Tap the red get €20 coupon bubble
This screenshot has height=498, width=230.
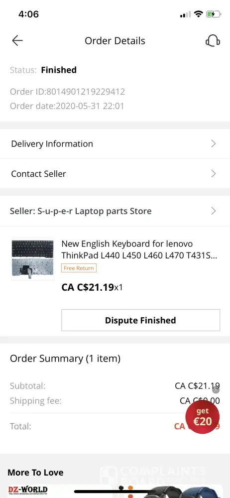[202, 417]
